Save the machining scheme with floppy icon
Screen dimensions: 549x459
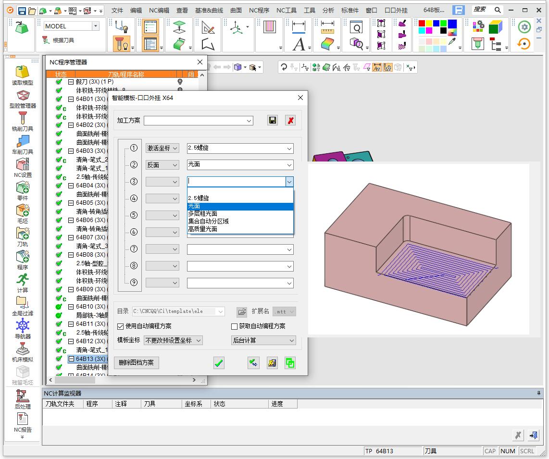point(273,121)
